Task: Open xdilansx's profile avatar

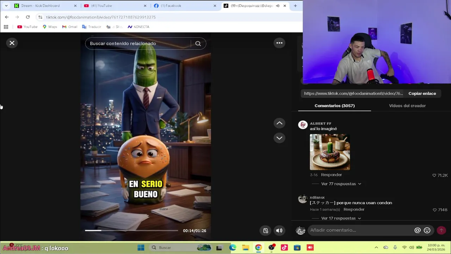Action: point(303,199)
